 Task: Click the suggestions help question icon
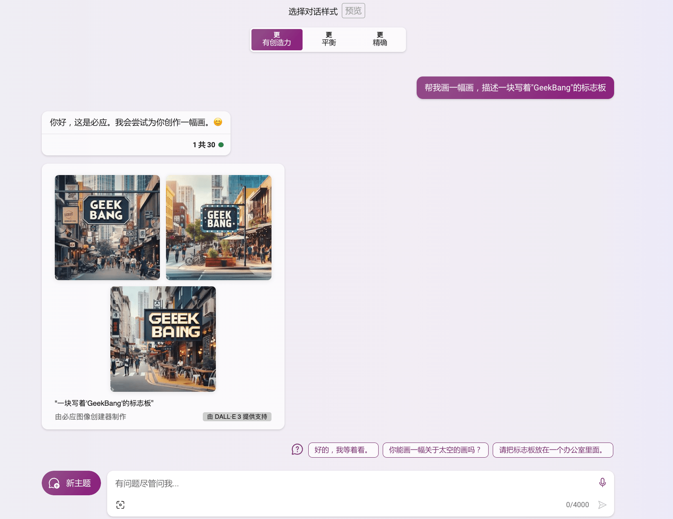(x=297, y=450)
